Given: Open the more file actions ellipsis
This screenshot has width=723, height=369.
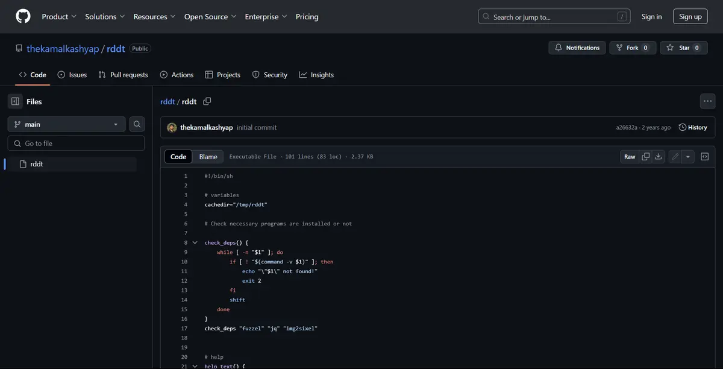Looking at the screenshot, I should tap(707, 101).
